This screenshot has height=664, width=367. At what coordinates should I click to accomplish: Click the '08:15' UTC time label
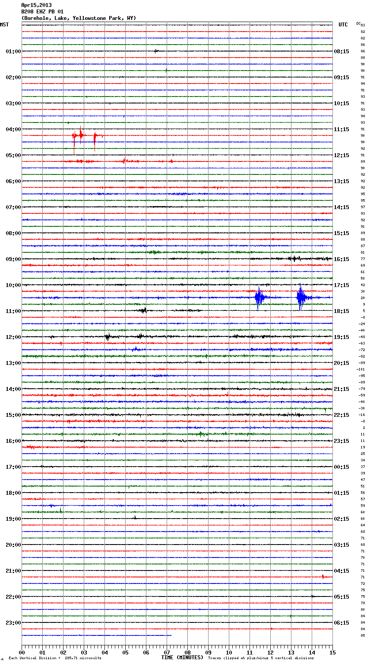coord(342,52)
